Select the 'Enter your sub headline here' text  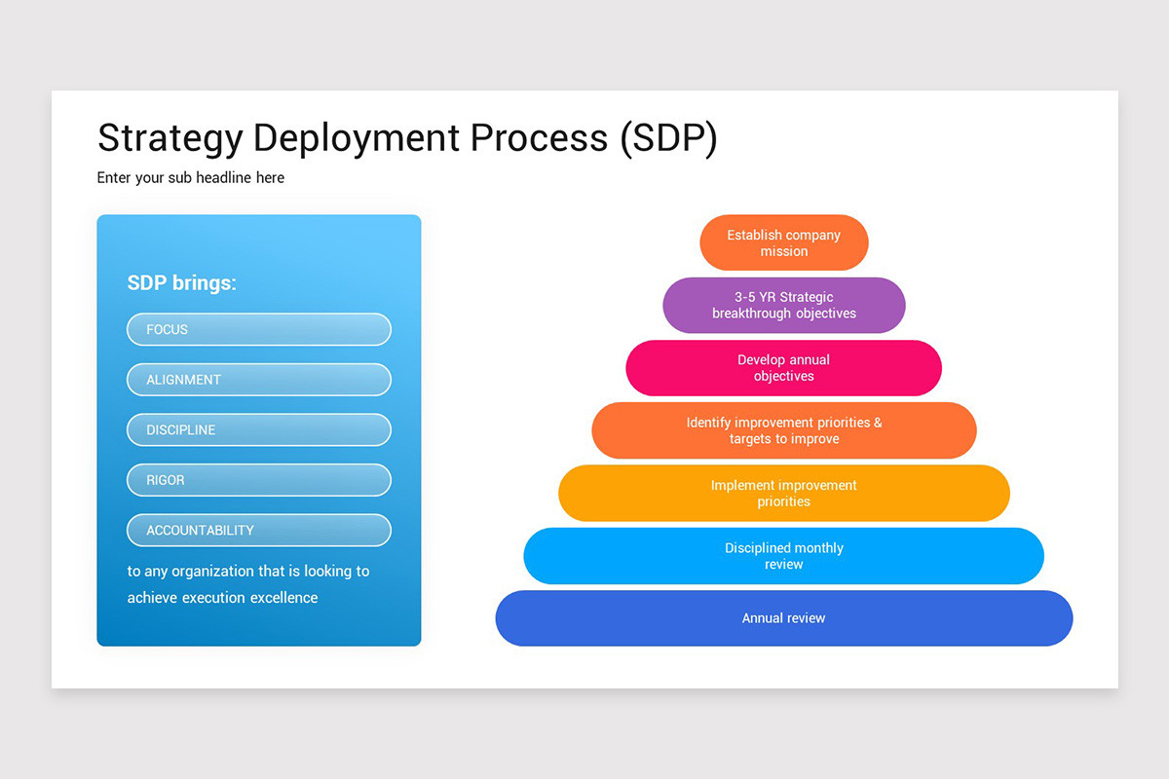(x=191, y=178)
